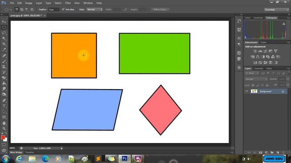Swap foreground and background colors icon
291x163 pixels.
pyautogui.click(x=6, y=133)
